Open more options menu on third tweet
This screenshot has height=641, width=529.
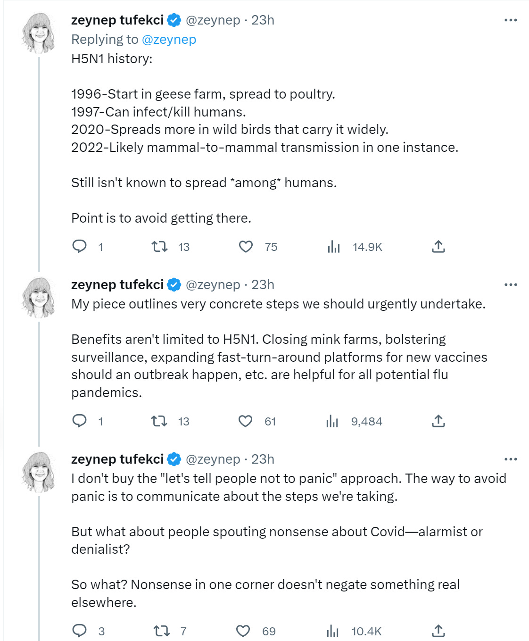point(511,459)
